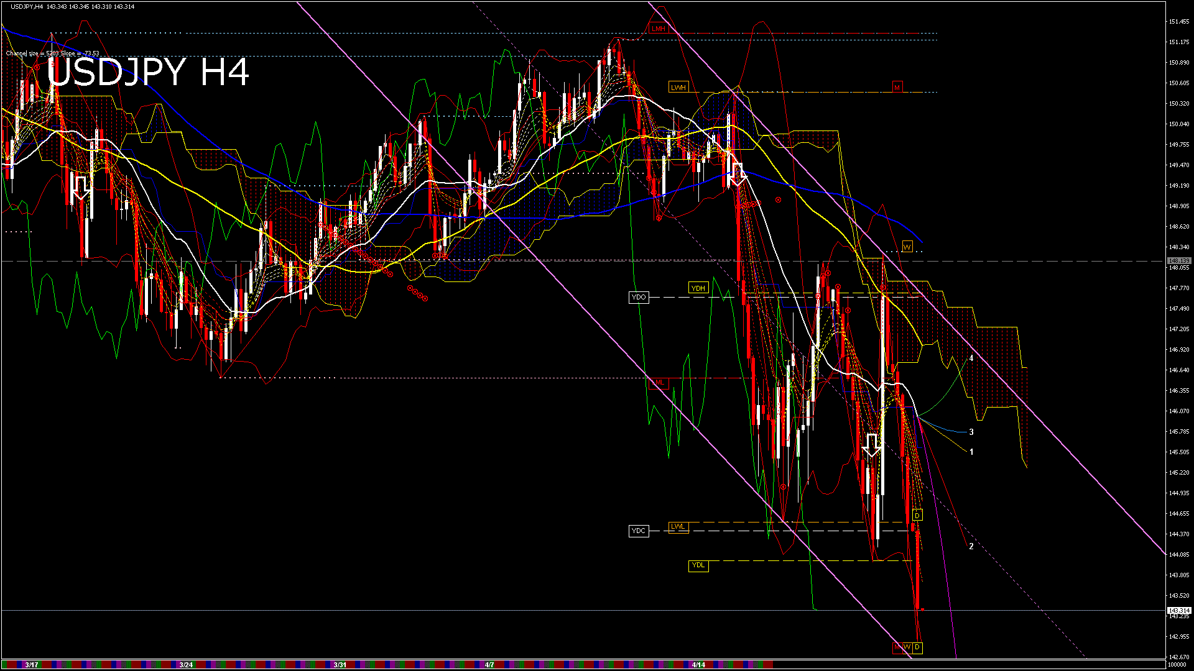The image size is (1194, 671).
Task: Click the rightmost white down-arrow signal
Action: coord(872,445)
